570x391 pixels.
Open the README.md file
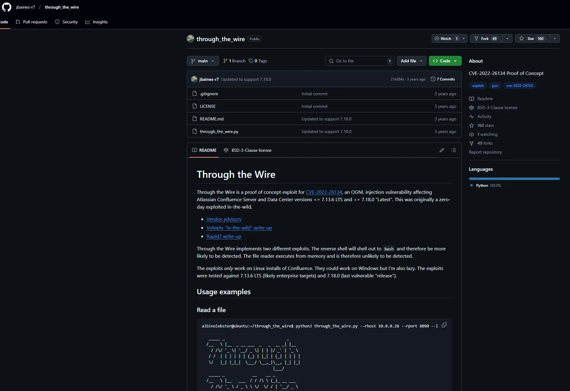[212, 119]
